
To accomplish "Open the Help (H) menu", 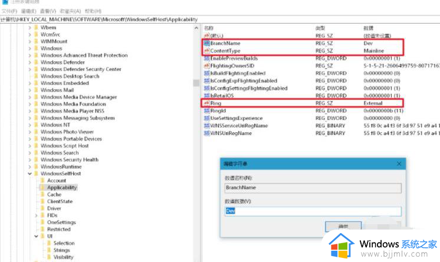I will (x=93, y=11).
